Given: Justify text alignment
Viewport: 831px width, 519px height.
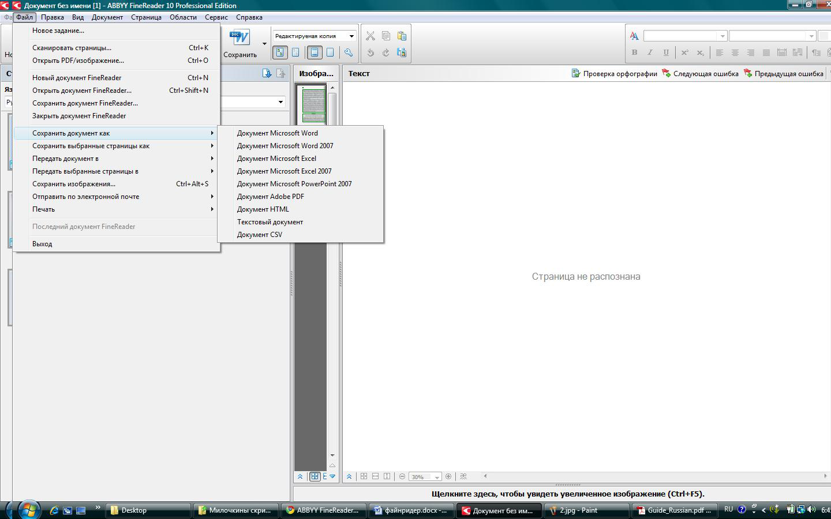Looking at the screenshot, I should click(766, 52).
